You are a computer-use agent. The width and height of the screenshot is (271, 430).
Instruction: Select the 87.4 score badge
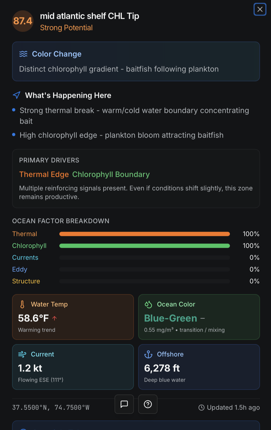(x=23, y=21)
